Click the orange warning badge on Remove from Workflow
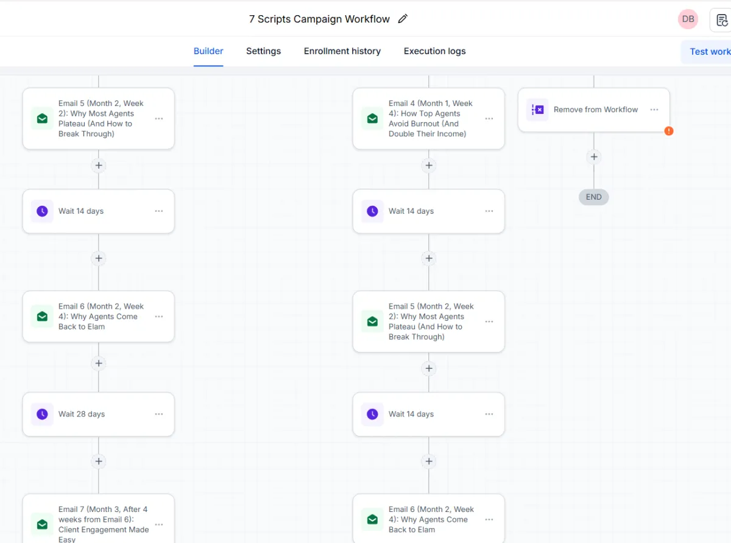 tap(669, 131)
